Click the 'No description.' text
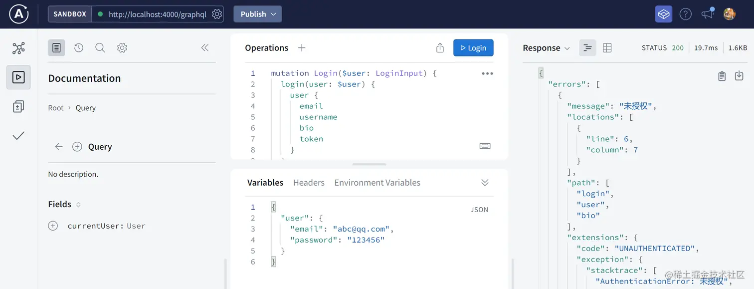Image resolution: width=754 pixels, height=289 pixels. click(x=73, y=174)
